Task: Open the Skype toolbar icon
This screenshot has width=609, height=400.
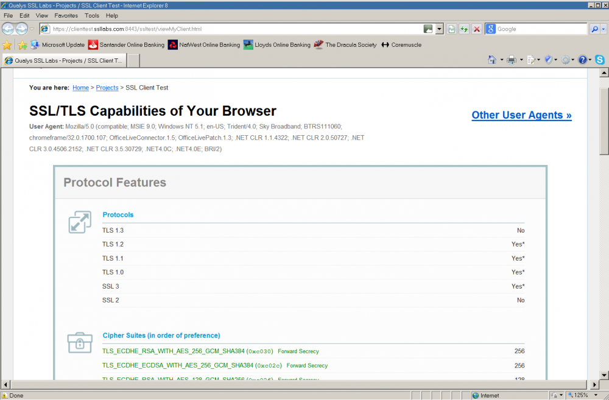Action: click(x=600, y=60)
